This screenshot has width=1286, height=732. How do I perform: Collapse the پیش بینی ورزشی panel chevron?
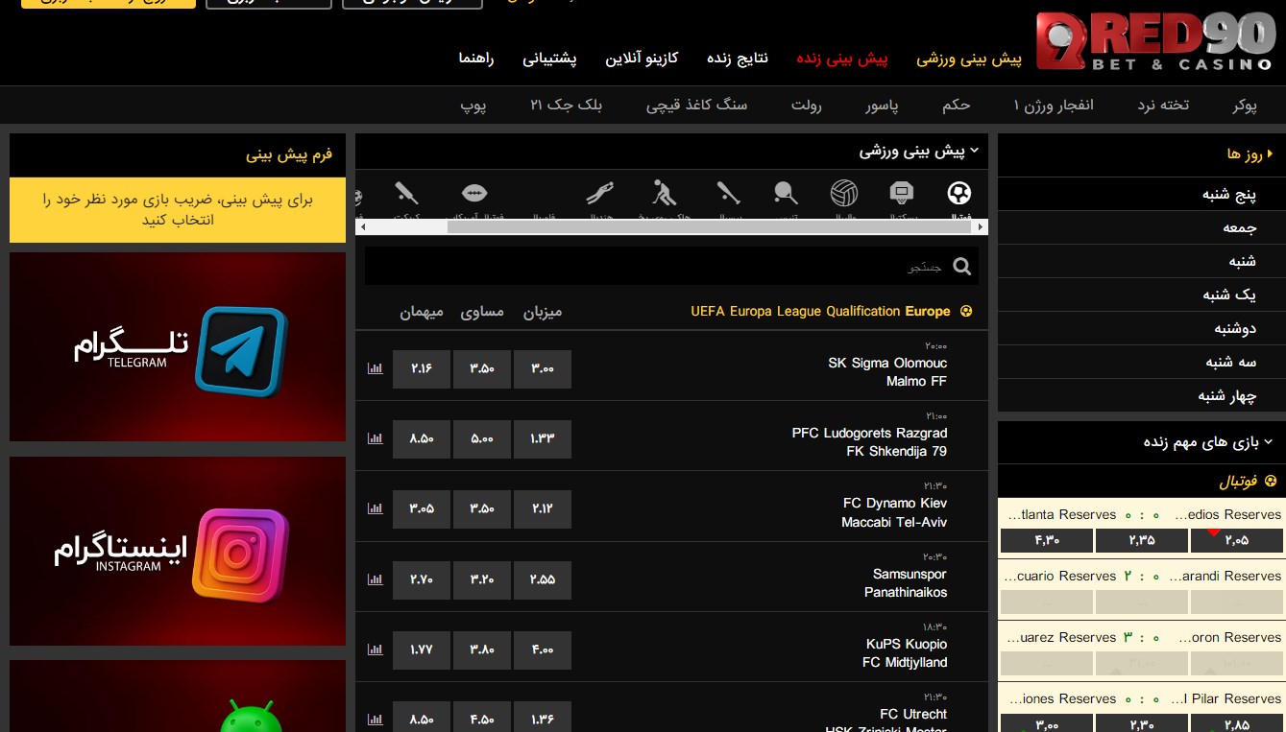(974, 151)
